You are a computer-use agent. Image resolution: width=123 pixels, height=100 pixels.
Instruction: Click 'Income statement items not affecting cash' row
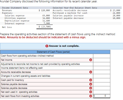point(47,68)
